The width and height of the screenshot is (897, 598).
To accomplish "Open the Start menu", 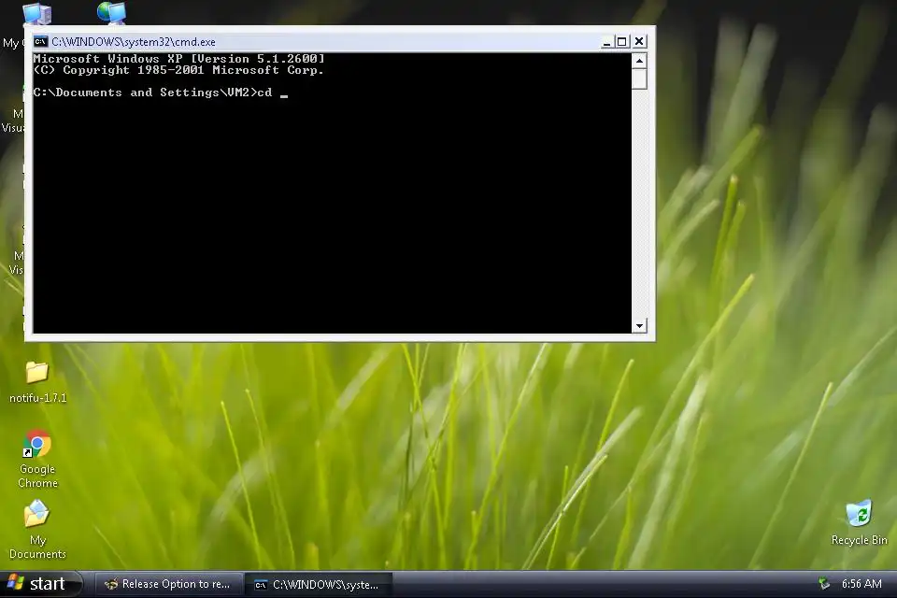I will point(40,584).
